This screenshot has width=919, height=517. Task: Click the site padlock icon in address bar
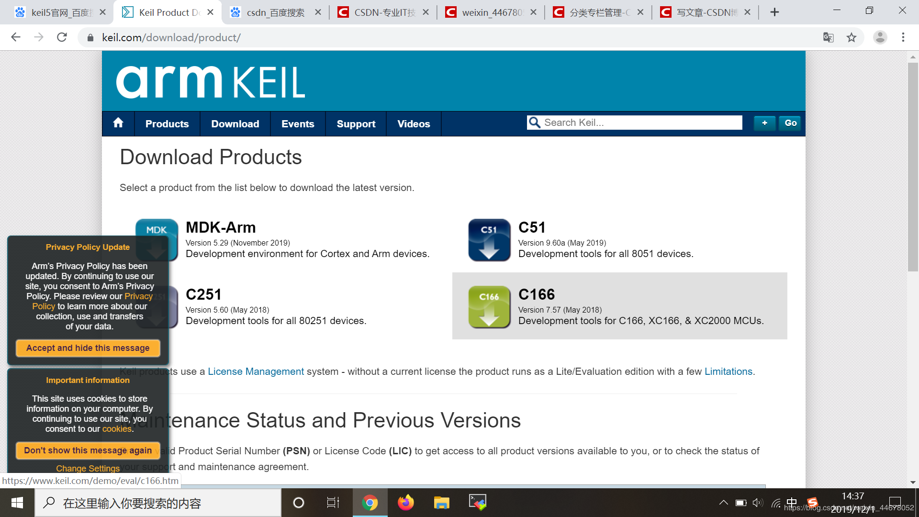[x=90, y=38]
